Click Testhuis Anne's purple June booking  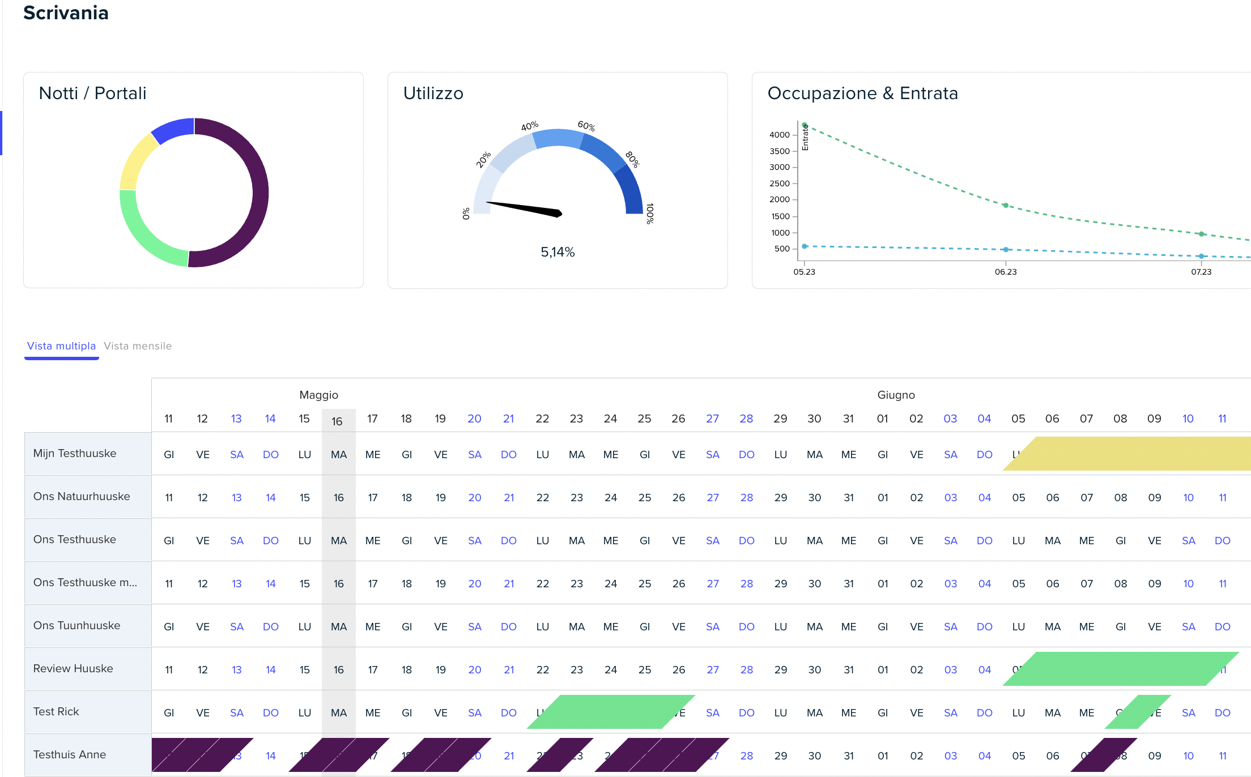[1104, 755]
